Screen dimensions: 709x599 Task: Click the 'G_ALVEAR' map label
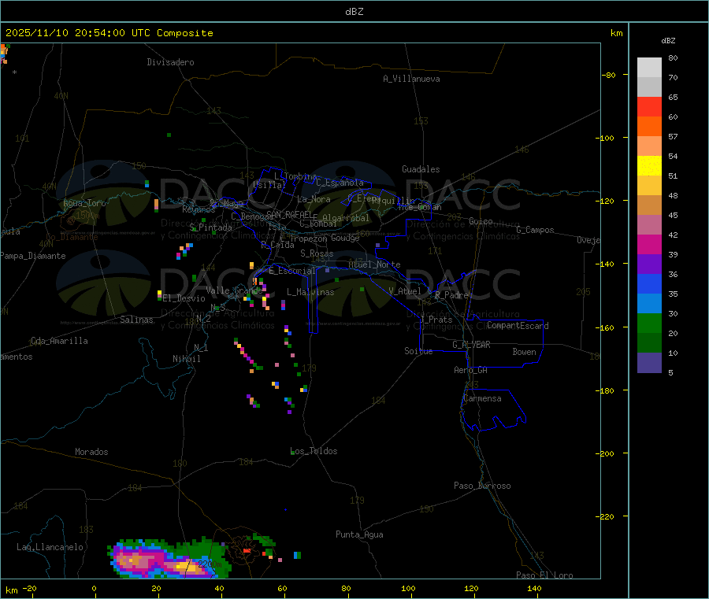[472, 345]
